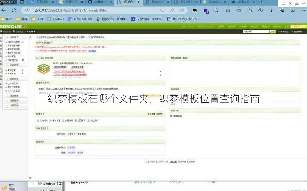This screenshot has height=191, width=307.
Task: Select 内容发布 in top green menu
Action: [232, 27]
